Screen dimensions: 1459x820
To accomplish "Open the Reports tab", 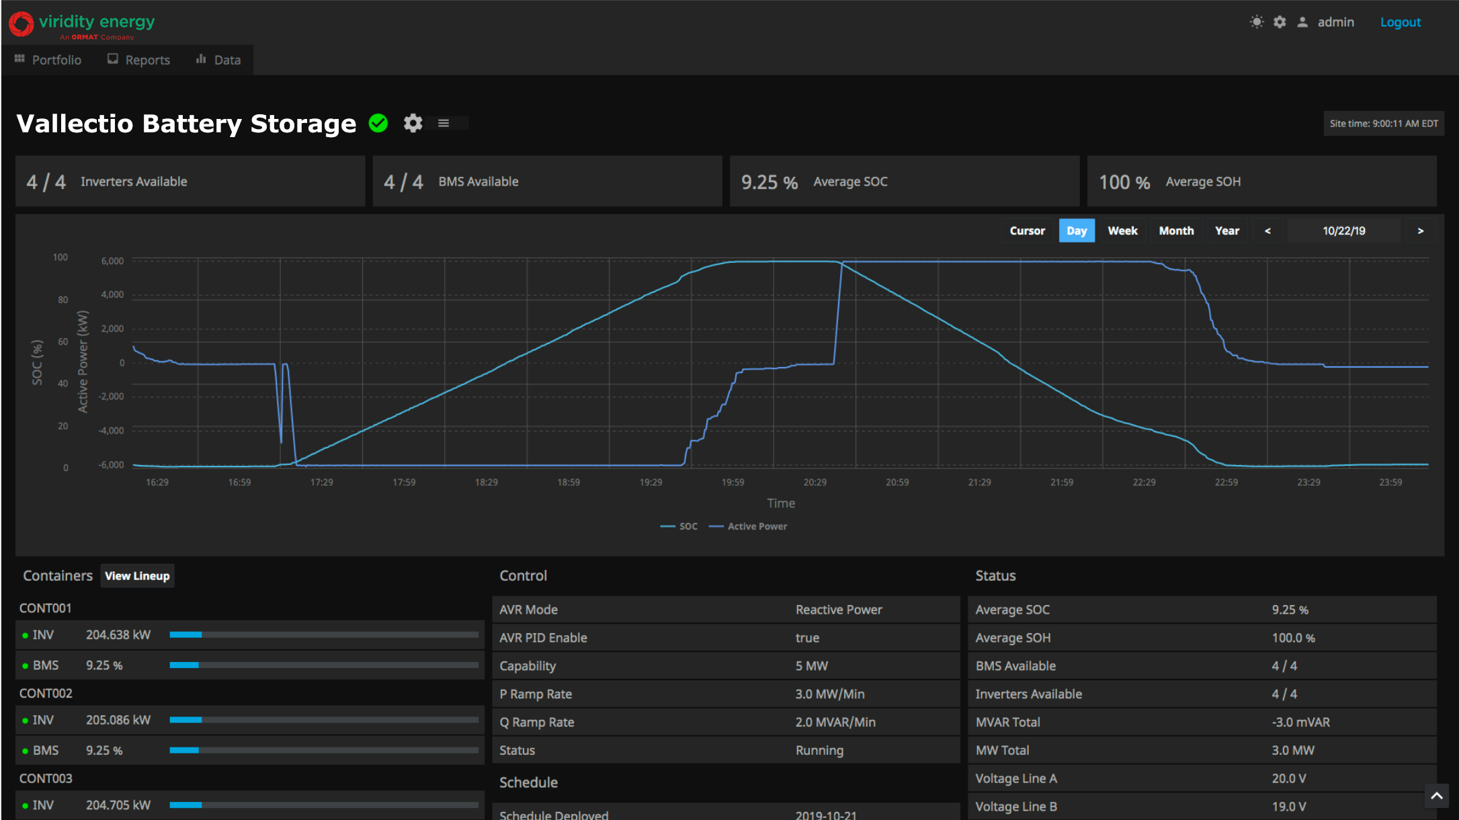I will point(138,60).
